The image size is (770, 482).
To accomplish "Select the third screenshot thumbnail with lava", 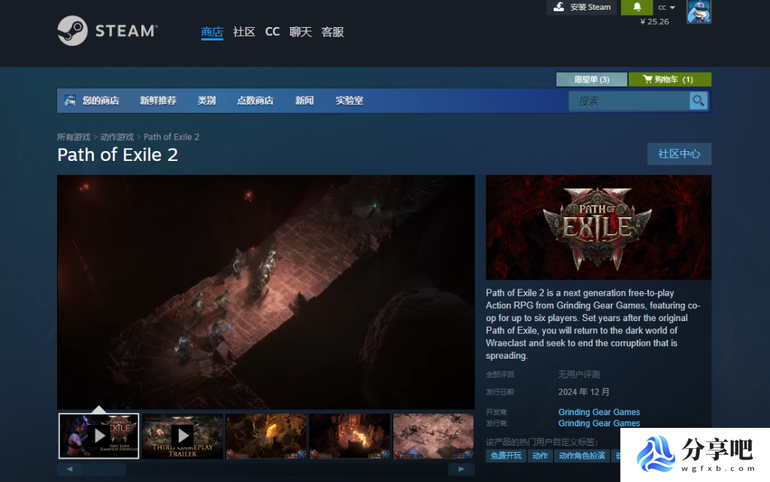I will [266, 436].
